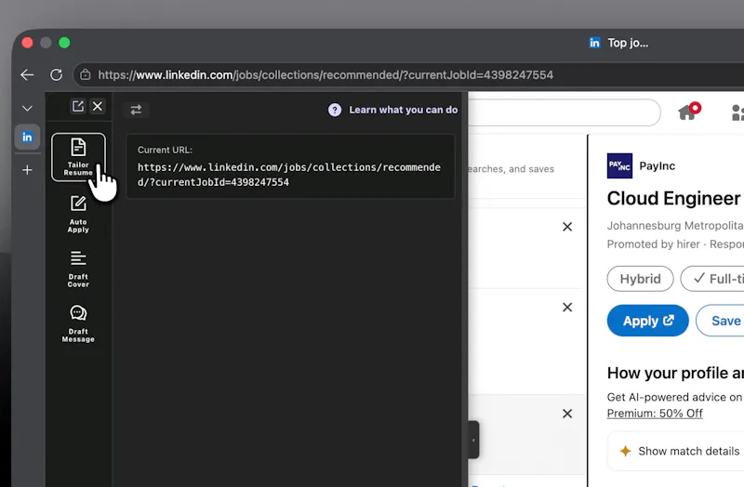Viewport: 744px width, 487px height.
Task: Click the Current URL text box
Action: click(x=290, y=166)
